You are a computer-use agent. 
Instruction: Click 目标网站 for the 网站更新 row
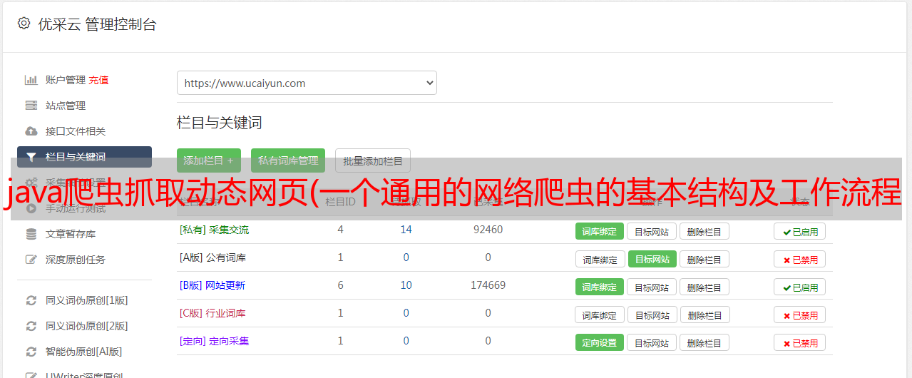coord(652,287)
